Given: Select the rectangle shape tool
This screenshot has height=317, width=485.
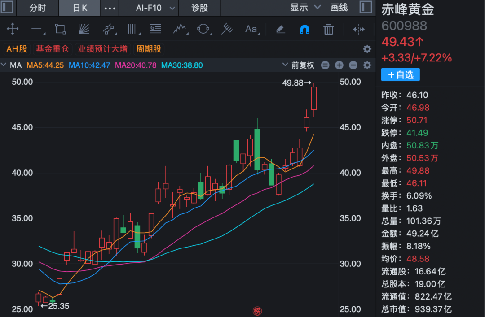Looking at the screenshot, I should pos(60,29).
